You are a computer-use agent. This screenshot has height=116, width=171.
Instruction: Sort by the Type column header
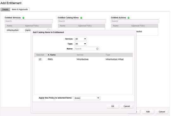point(108,55)
